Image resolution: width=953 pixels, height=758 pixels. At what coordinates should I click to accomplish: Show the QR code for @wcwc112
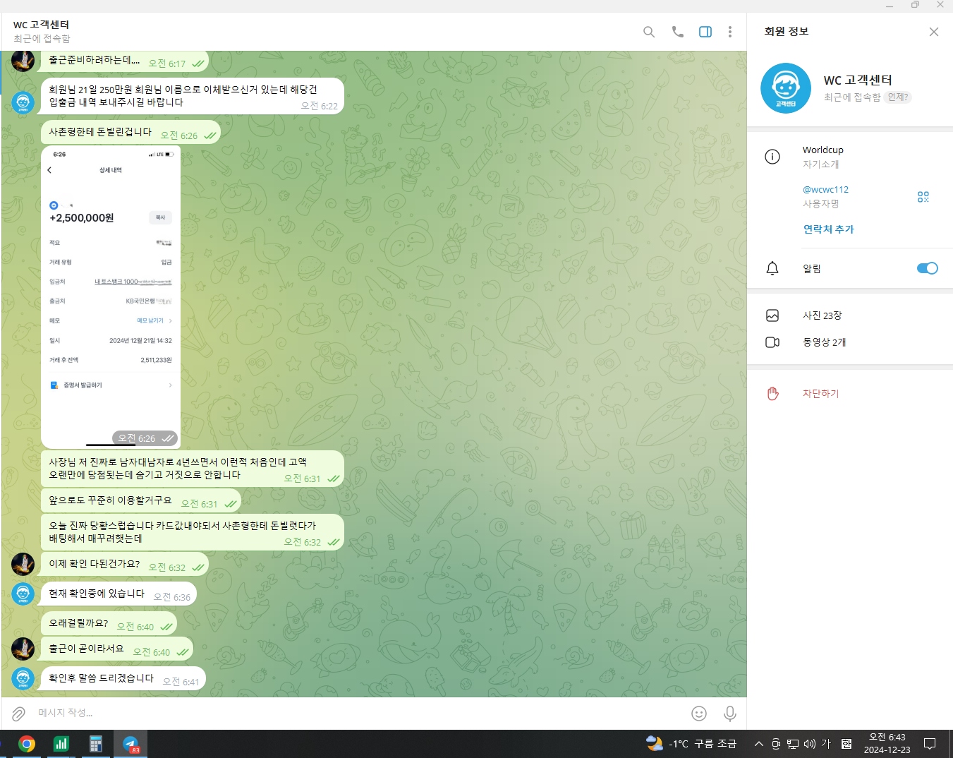click(923, 197)
